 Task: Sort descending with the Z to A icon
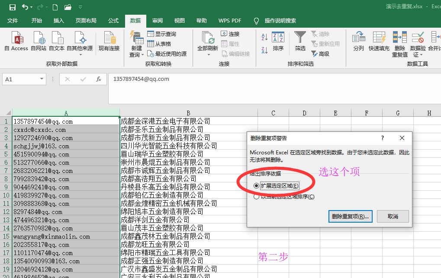264,50
